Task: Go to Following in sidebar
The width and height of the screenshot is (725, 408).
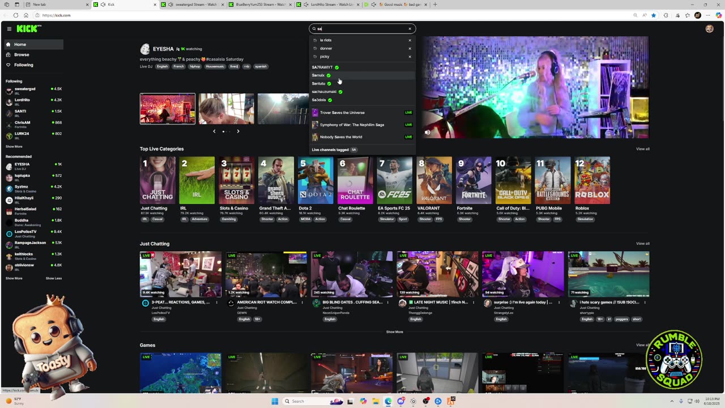Action: (33, 65)
